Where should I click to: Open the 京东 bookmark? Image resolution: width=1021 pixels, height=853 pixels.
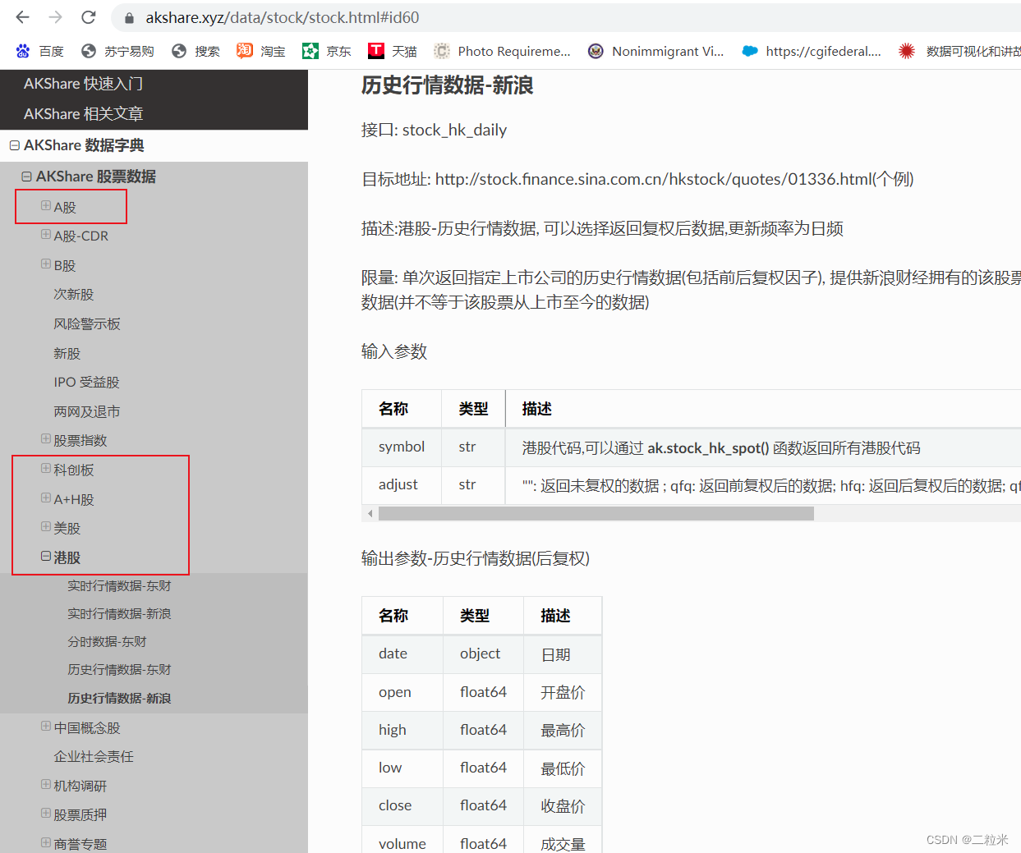pyautogui.click(x=326, y=51)
